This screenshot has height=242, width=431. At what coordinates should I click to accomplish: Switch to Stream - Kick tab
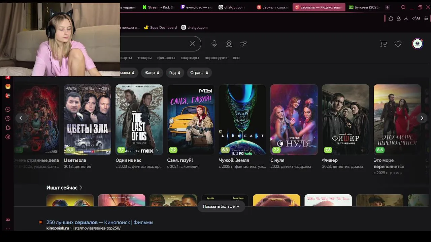pyautogui.click(x=158, y=7)
